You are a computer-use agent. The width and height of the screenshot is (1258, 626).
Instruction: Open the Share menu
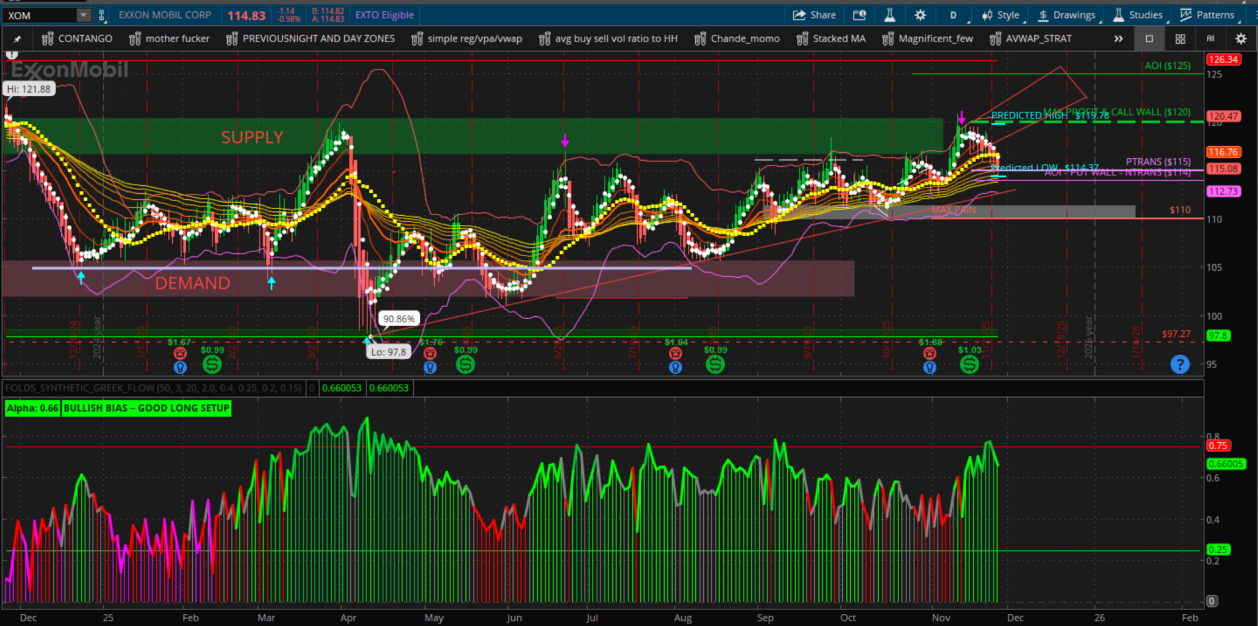pyautogui.click(x=814, y=15)
